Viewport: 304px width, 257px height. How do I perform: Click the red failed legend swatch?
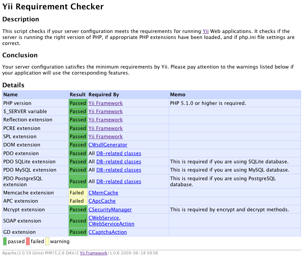coord(28,241)
